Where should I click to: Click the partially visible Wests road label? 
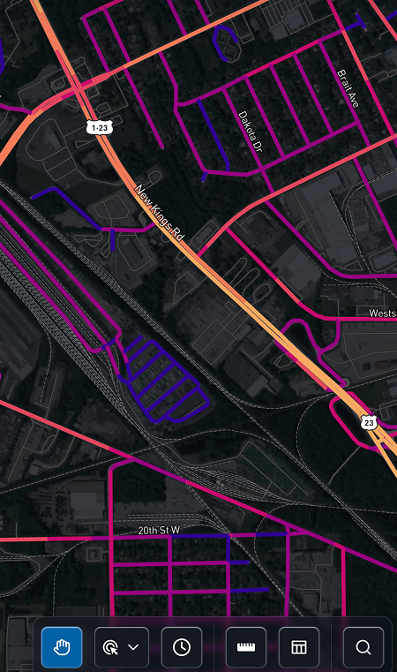[x=382, y=313]
